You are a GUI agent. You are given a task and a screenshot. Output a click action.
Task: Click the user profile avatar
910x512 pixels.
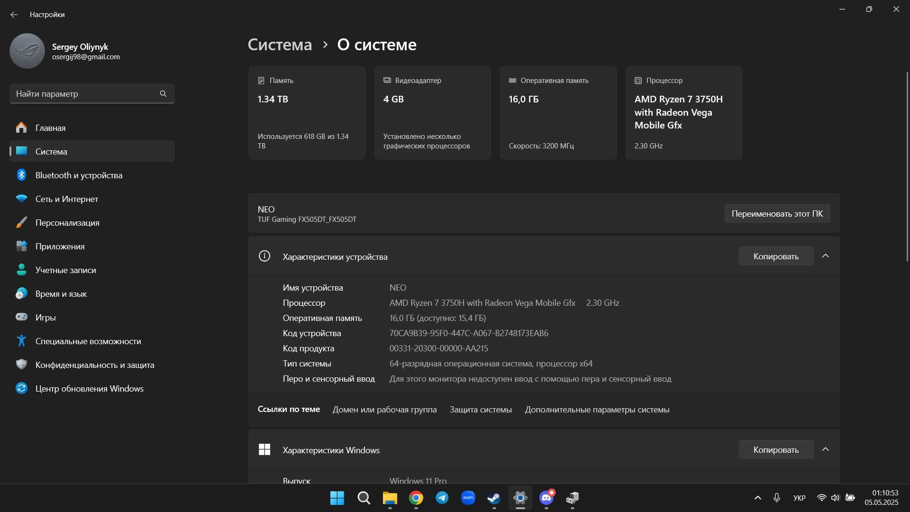click(x=27, y=51)
